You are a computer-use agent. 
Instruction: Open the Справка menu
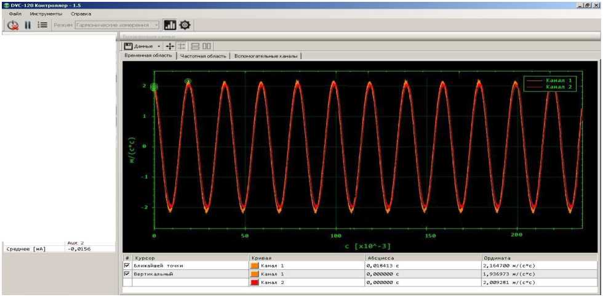pos(81,14)
